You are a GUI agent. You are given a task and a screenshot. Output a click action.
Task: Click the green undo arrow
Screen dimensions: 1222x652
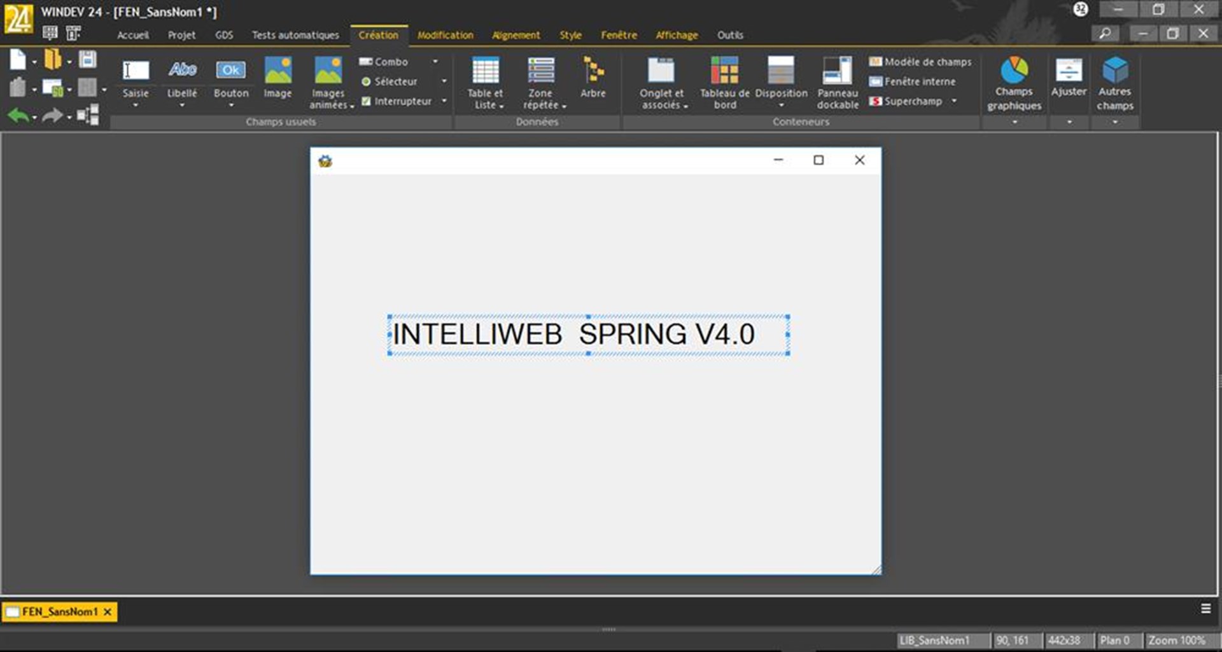click(x=18, y=116)
